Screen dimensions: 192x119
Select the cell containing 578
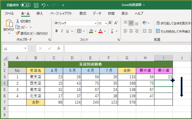[127, 102]
